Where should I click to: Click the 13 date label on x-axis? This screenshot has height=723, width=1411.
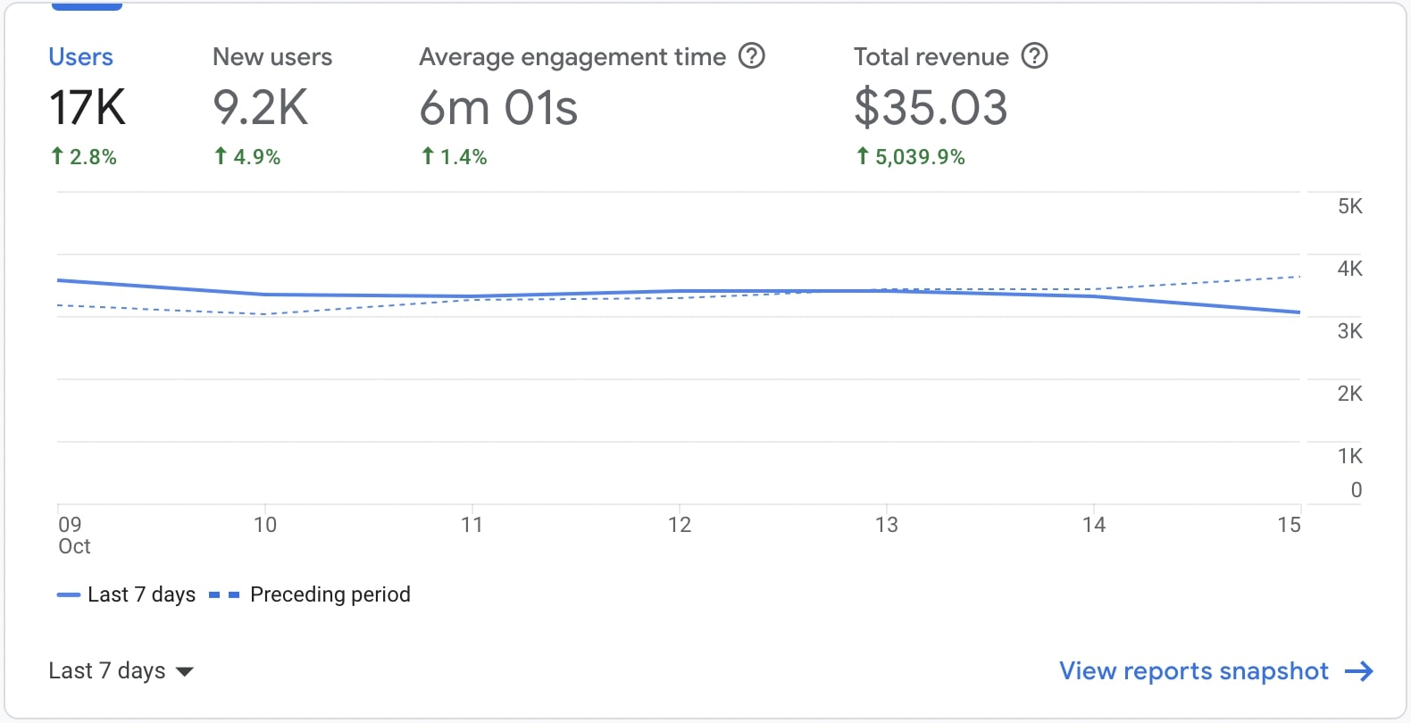point(886,524)
